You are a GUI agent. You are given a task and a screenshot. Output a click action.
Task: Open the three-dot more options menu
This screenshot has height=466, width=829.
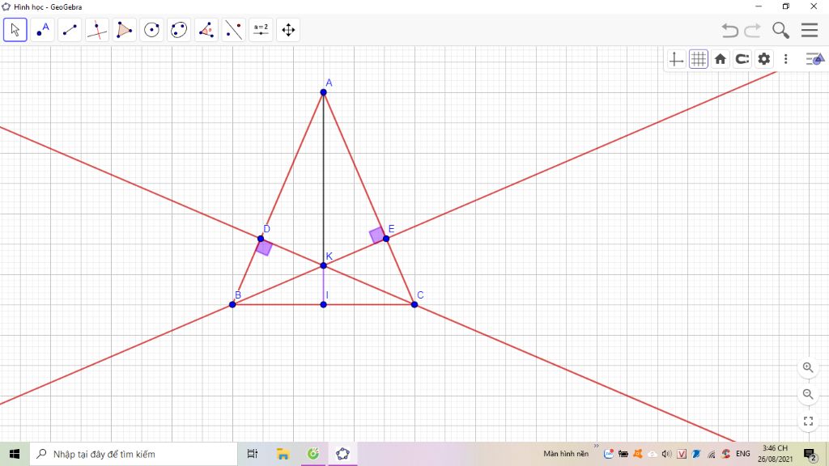coord(785,59)
